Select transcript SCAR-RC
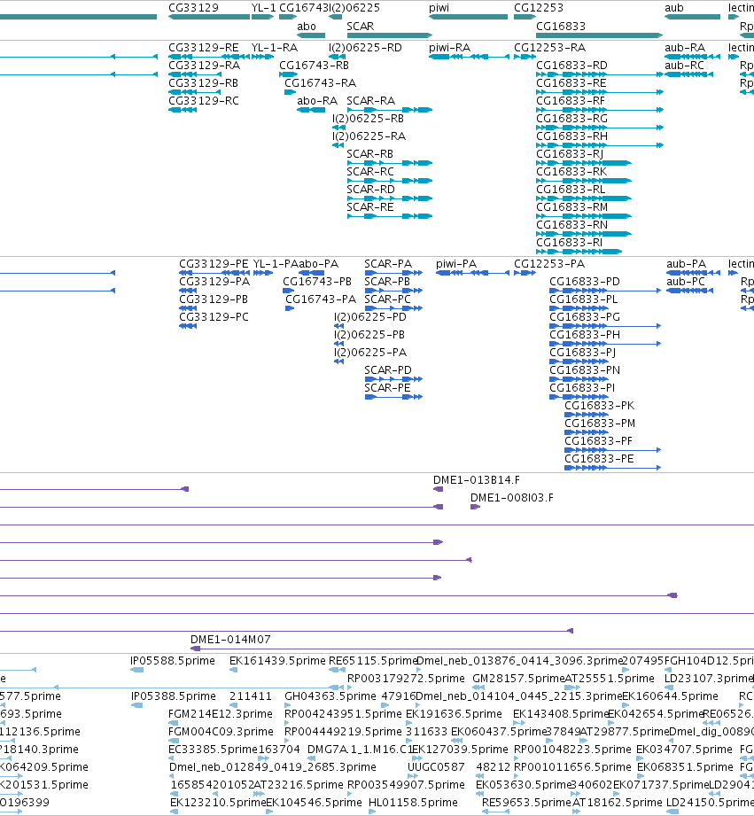The width and height of the screenshot is (754, 816). 390,181
